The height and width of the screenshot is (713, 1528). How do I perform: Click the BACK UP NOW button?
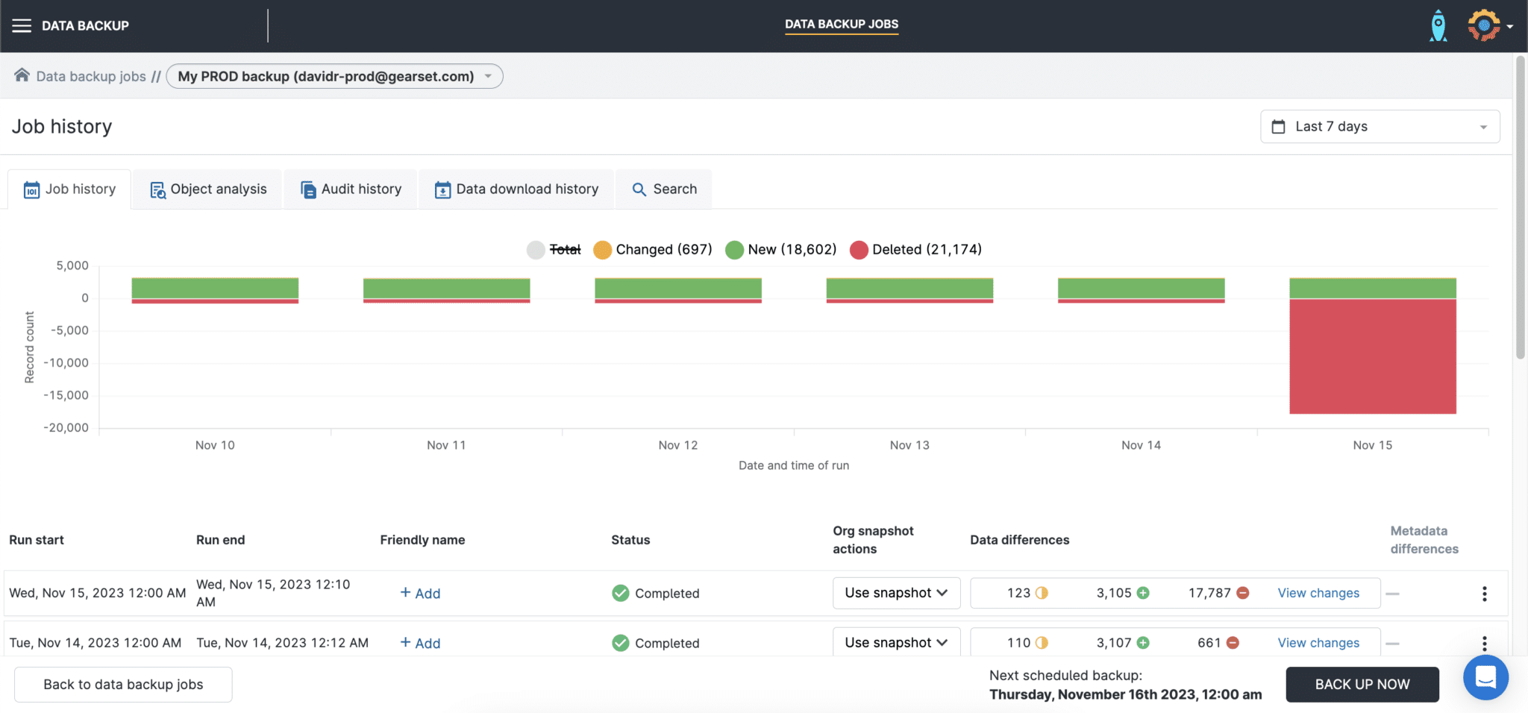tap(1362, 685)
